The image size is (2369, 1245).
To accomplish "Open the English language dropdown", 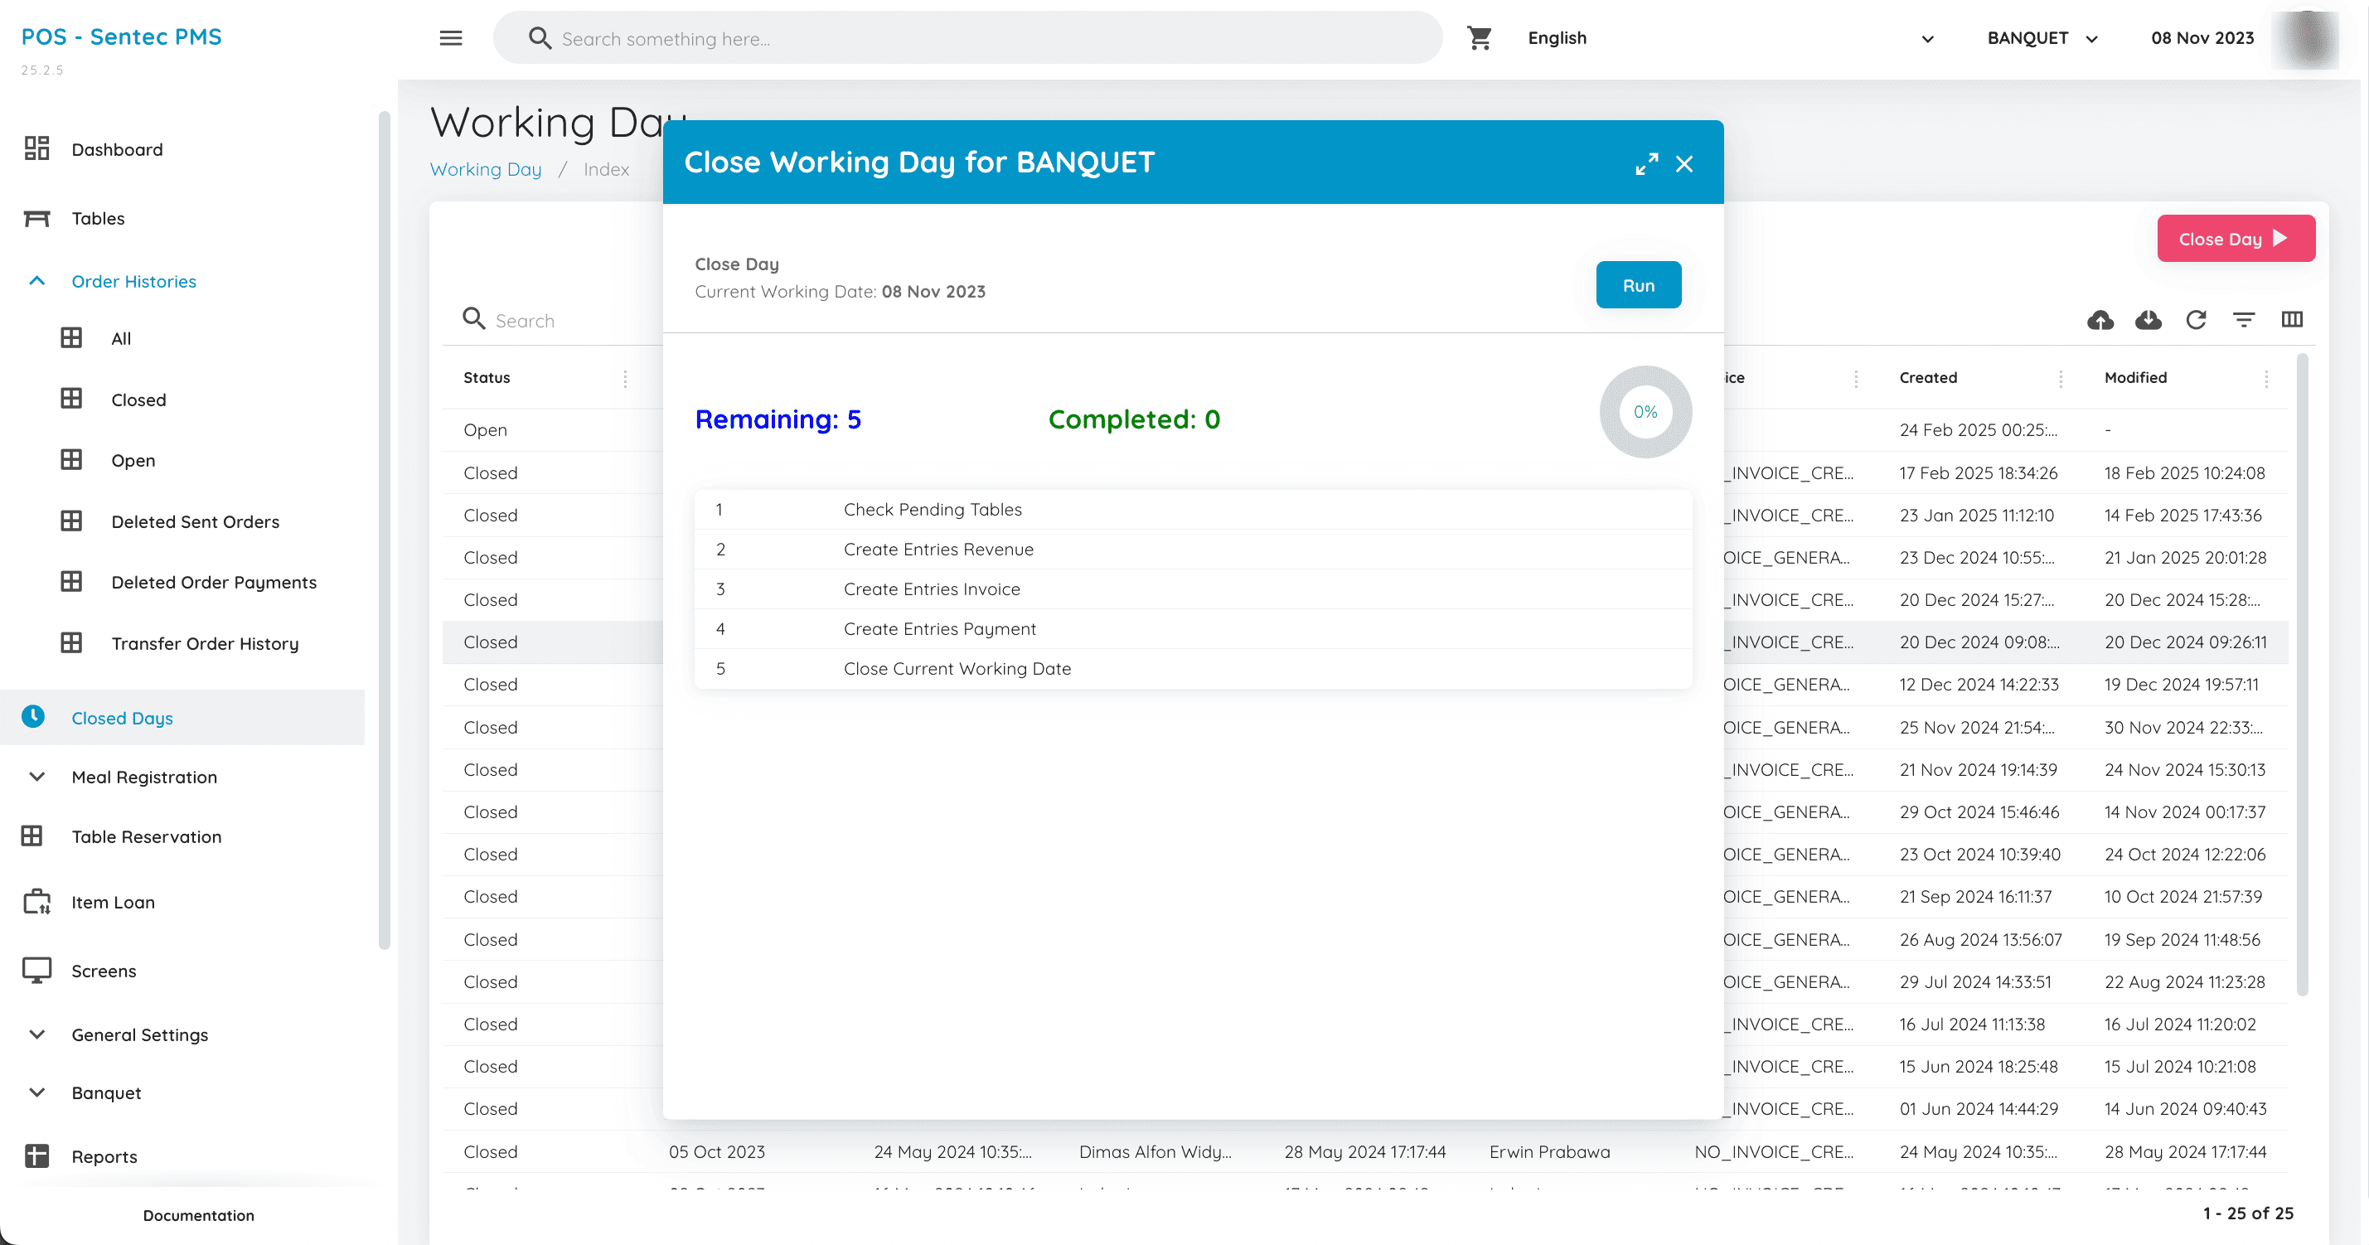I will pyautogui.click(x=1731, y=37).
